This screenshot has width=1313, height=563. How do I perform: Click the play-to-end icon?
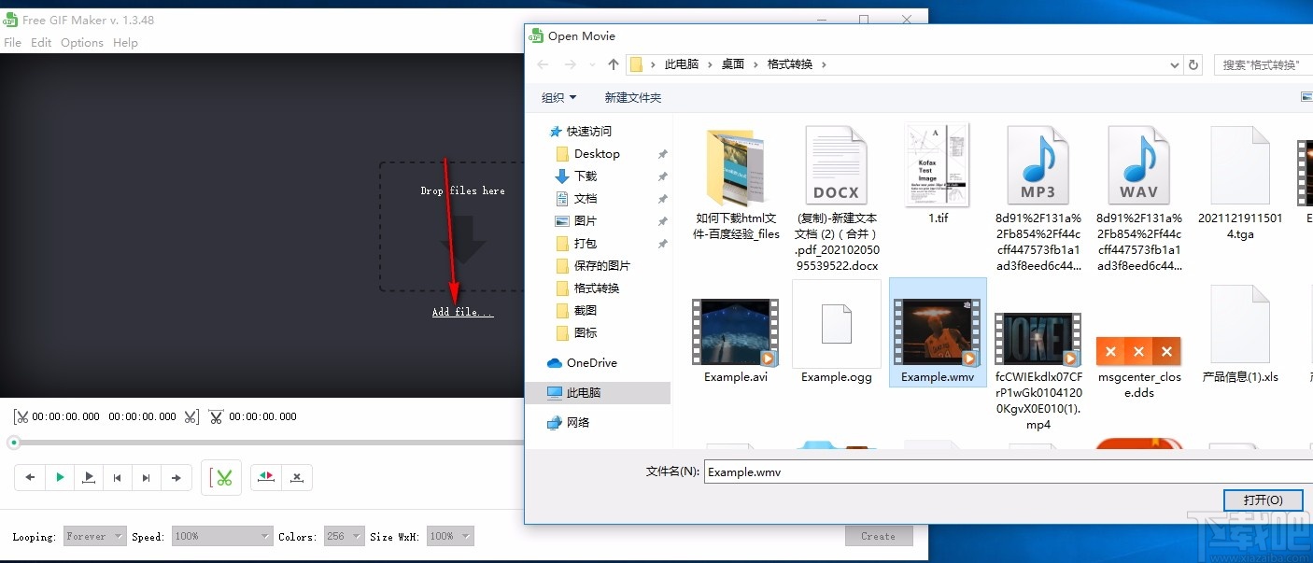tap(89, 477)
